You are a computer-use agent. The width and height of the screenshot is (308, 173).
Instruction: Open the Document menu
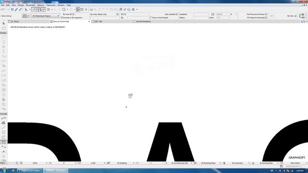coord(30,5)
